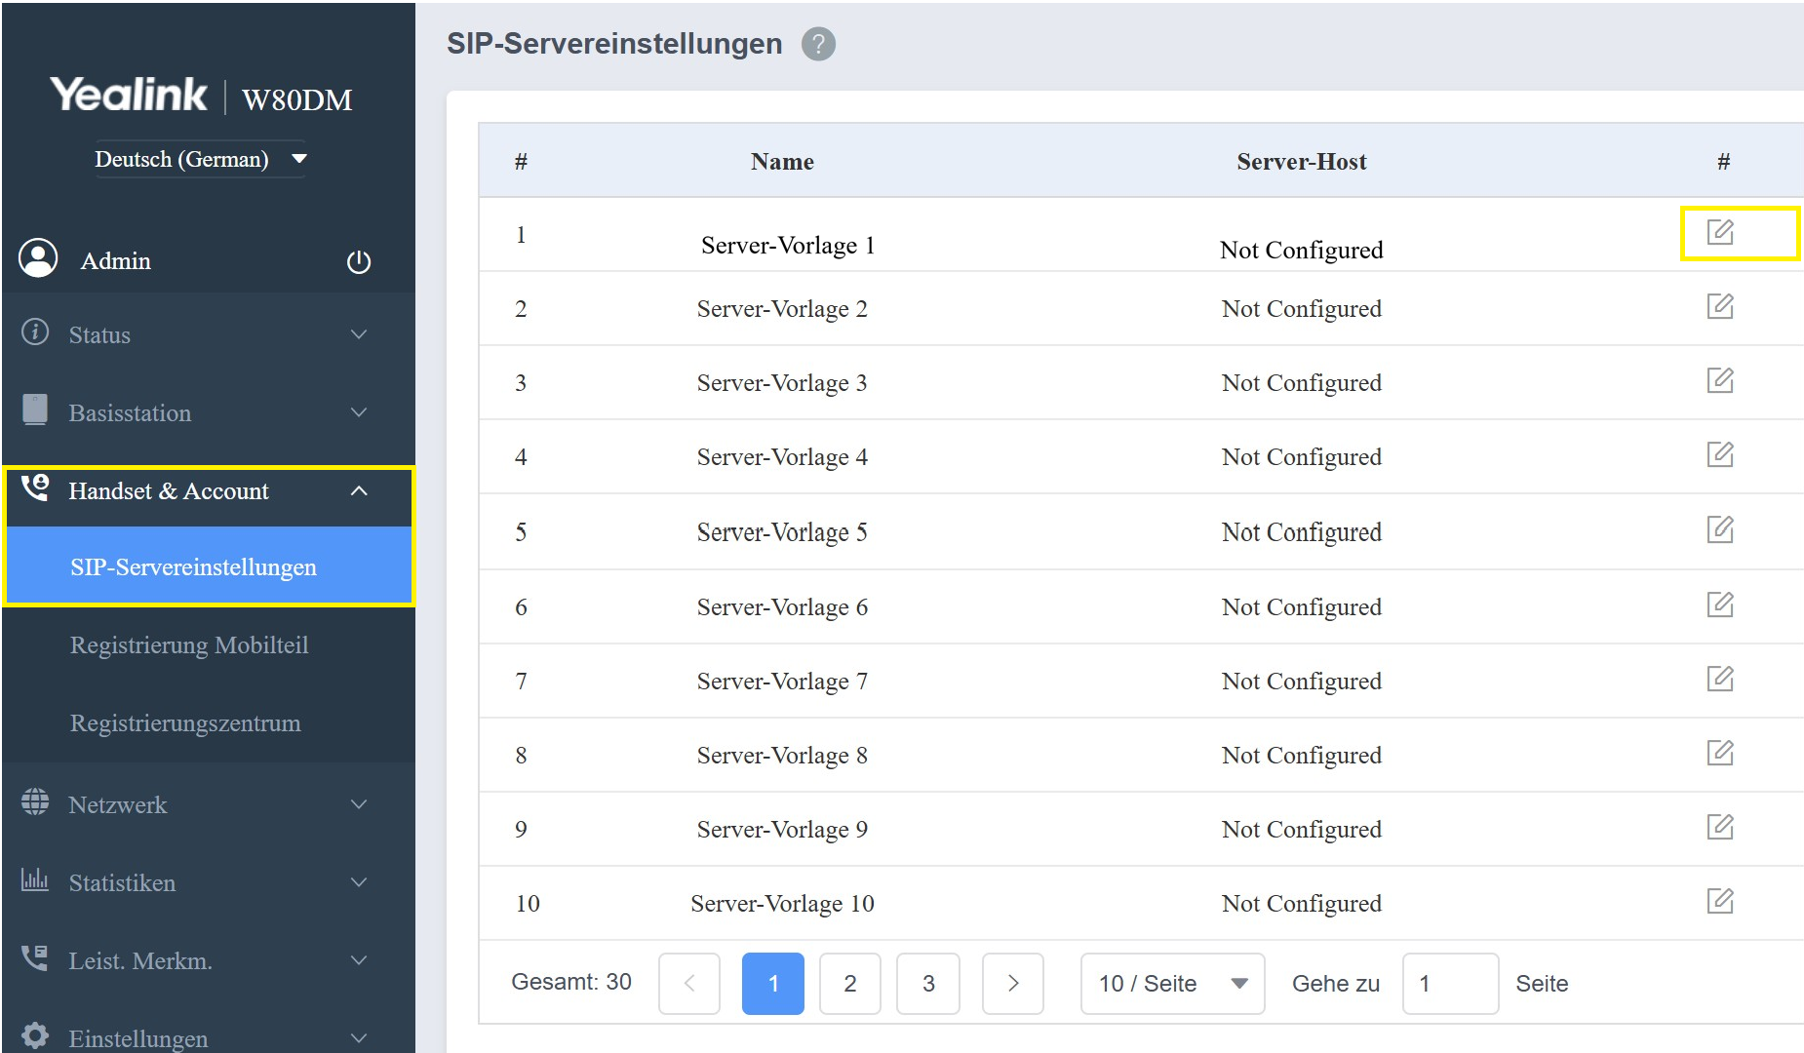Edit the Server-Vorlage 2 entry

tap(1719, 306)
